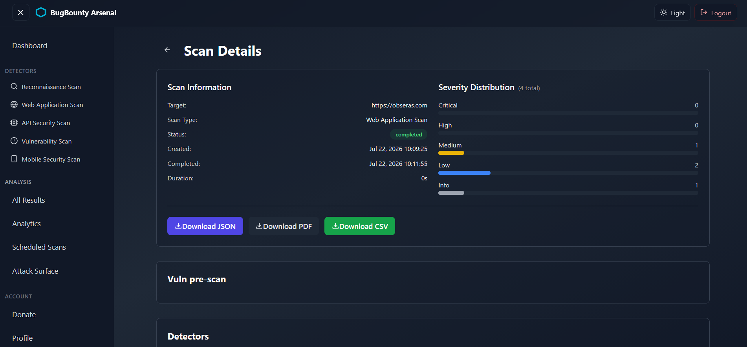Click the download icon on Download JSON
The image size is (747, 347).
[x=178, y=226]
